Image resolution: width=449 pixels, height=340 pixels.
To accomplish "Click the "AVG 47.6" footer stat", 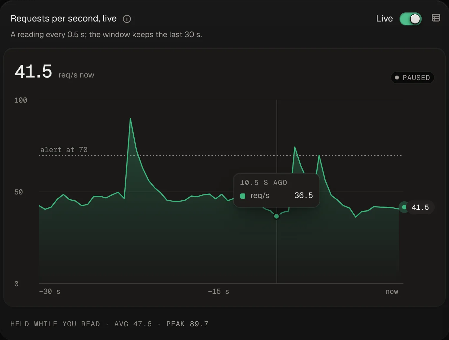I will (x=133, y=324).
